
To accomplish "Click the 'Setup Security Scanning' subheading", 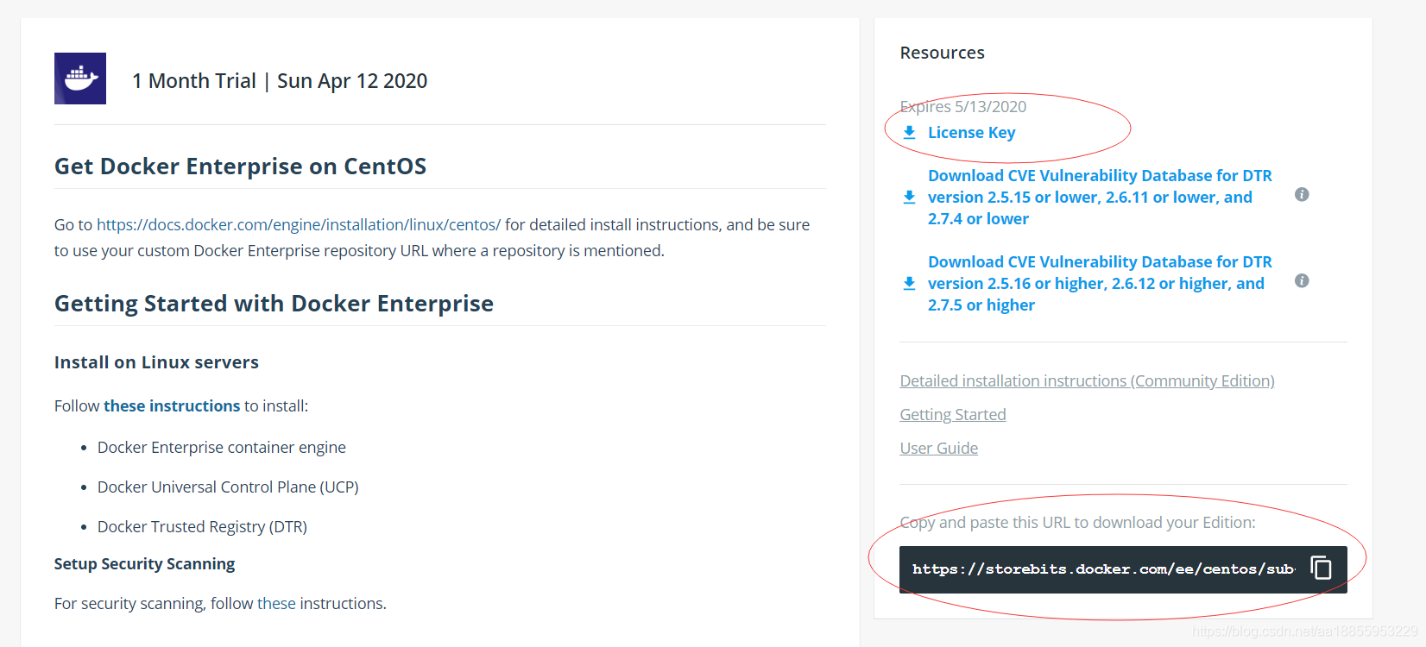I will (144, 563).
